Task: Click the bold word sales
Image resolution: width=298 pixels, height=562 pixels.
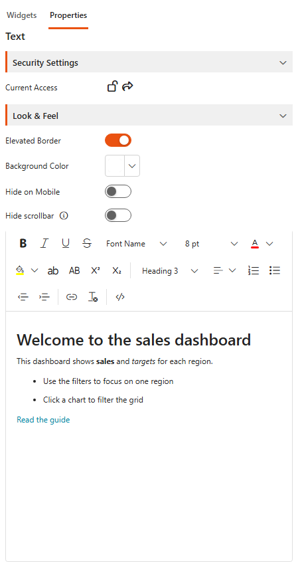Action: tap(106, 361)
